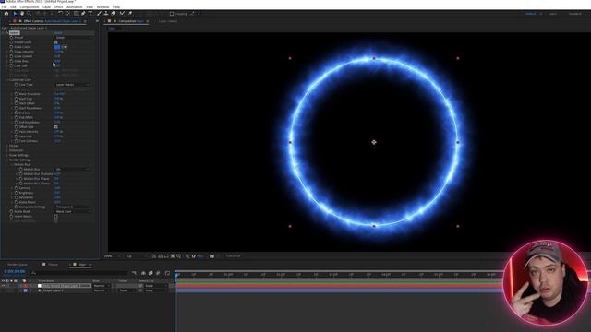Toggle the Mask Evolution stopwatch
Screen dimensions: 591x332
pyautogui.click(x=17, y=94)
